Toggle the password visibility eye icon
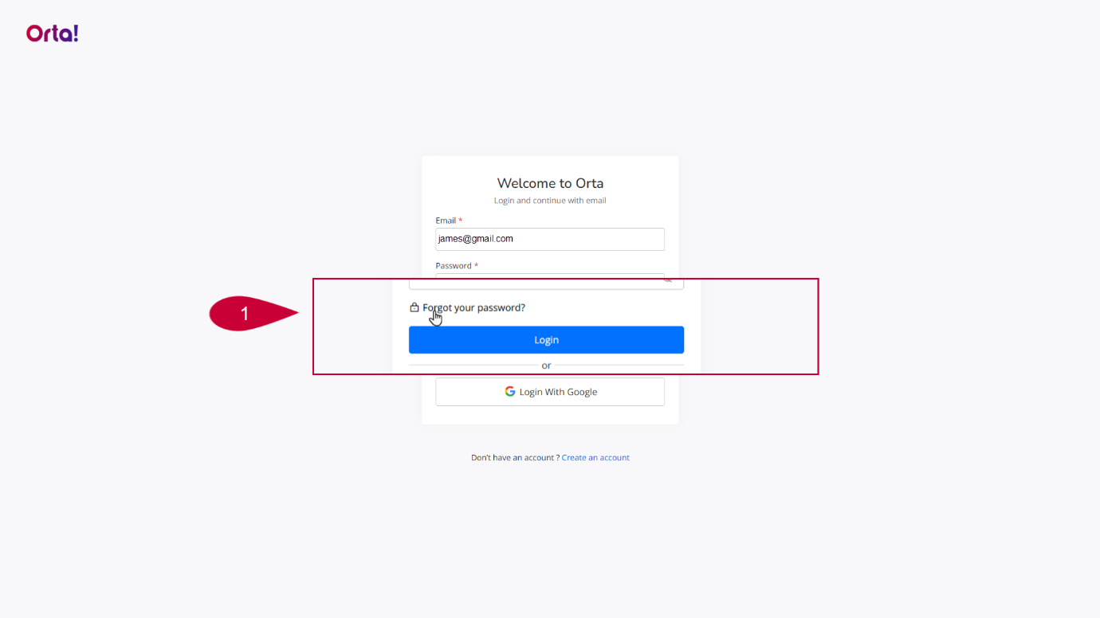1100x618 pixels. 668,280
